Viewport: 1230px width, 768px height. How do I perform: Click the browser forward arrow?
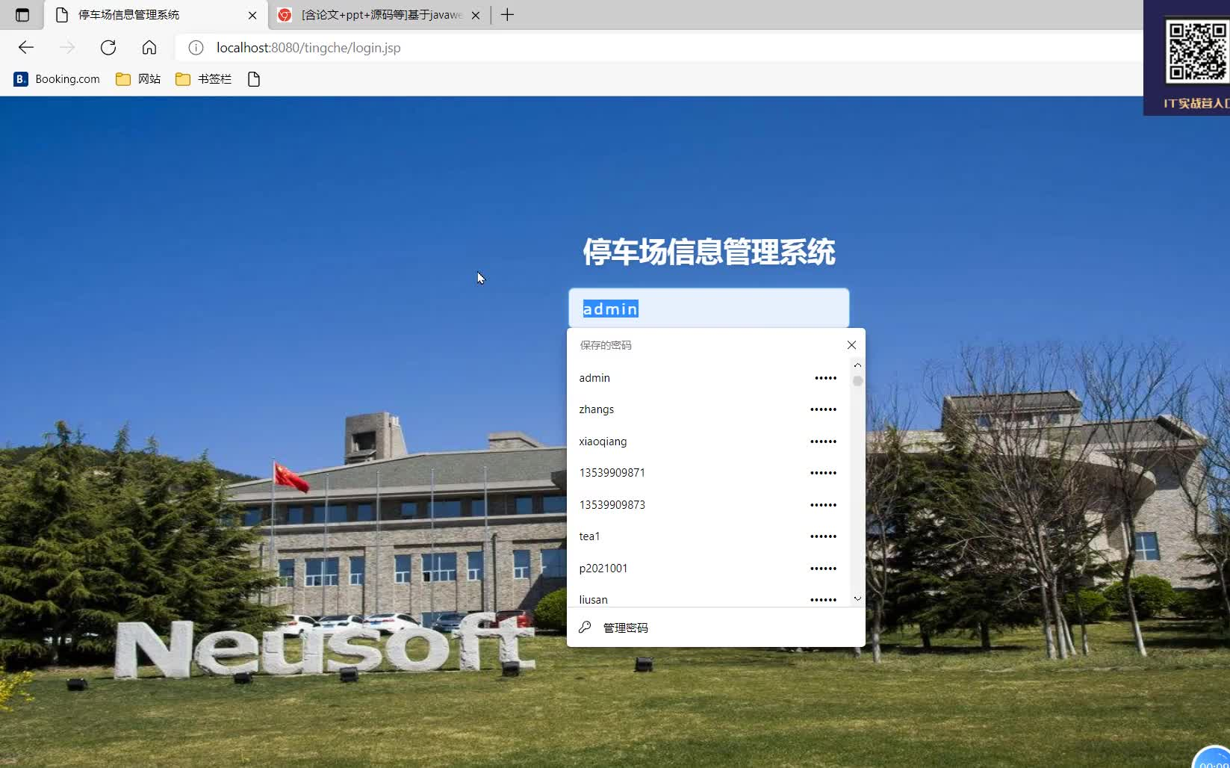coord(67,48)
